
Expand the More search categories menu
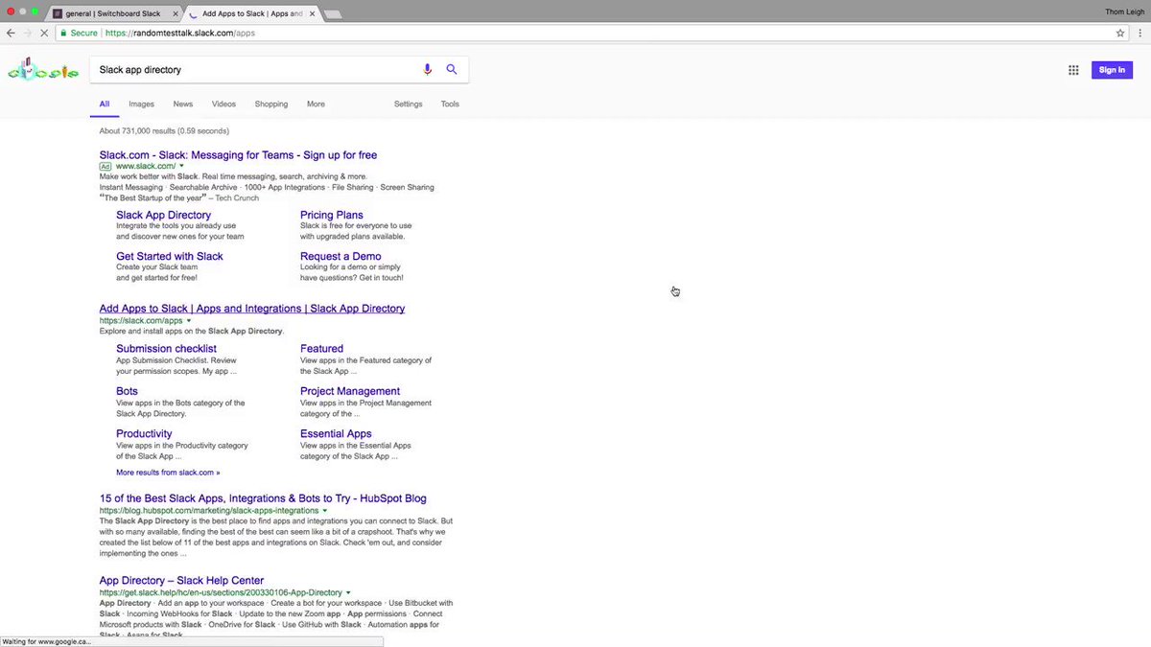click(316, 104)
